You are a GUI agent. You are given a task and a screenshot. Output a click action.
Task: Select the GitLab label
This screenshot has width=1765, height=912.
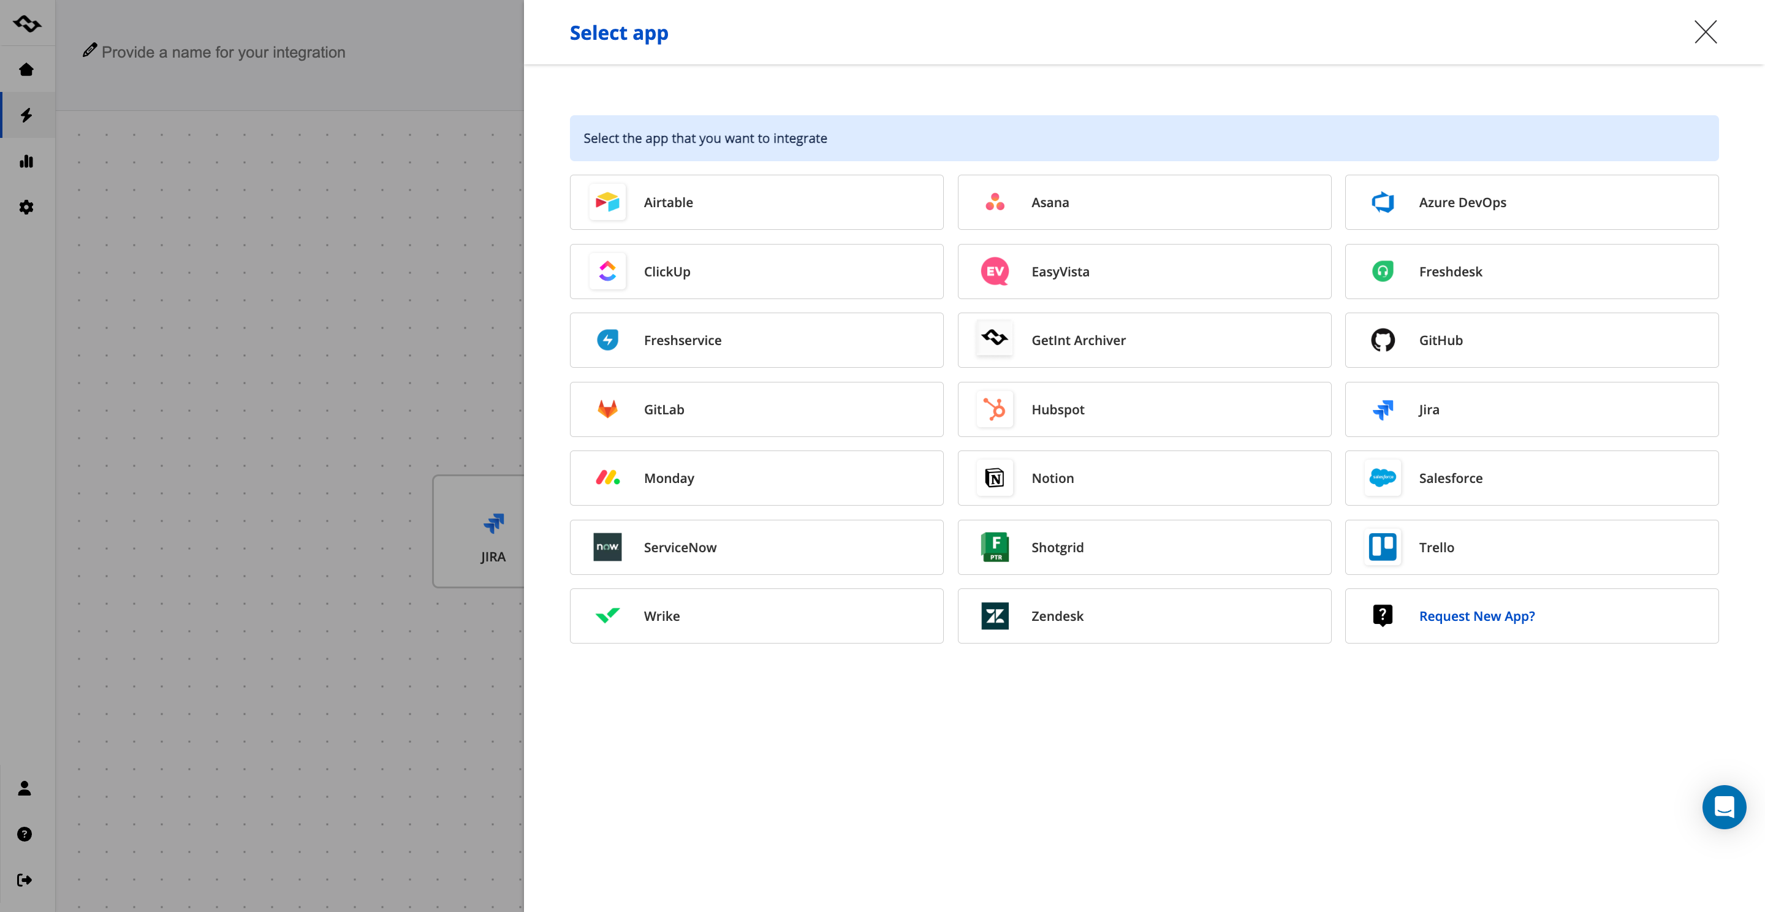(664, 409)
